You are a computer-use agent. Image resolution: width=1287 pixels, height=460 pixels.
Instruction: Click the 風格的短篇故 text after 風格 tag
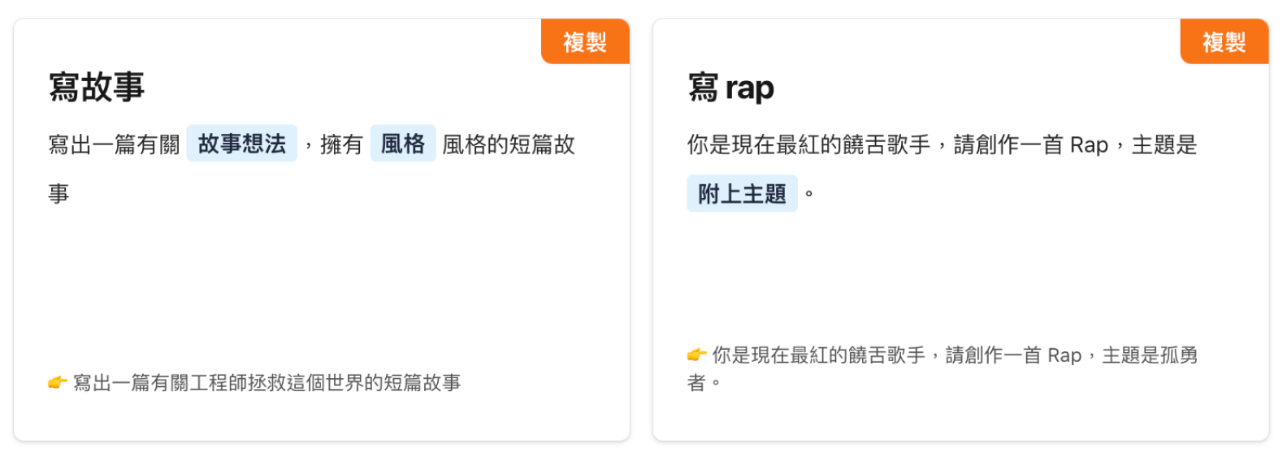click(509, 144)
